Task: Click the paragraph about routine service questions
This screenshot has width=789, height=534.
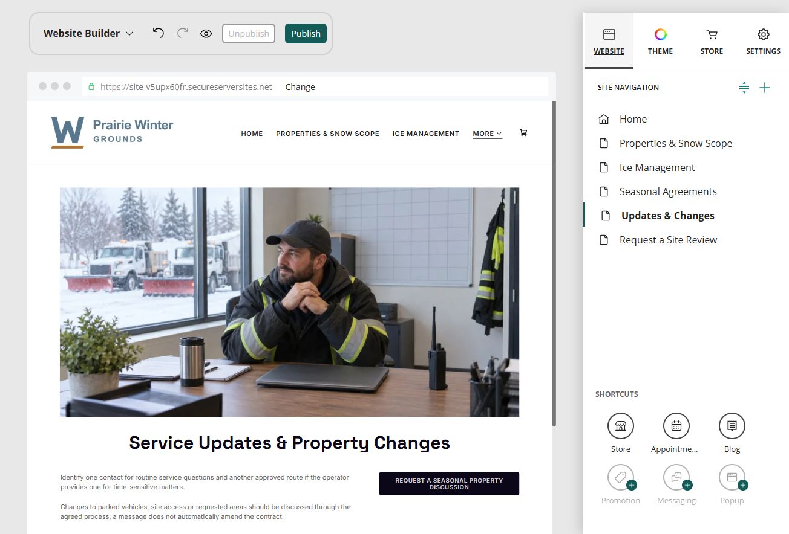Action: click(x=205, y=482)
